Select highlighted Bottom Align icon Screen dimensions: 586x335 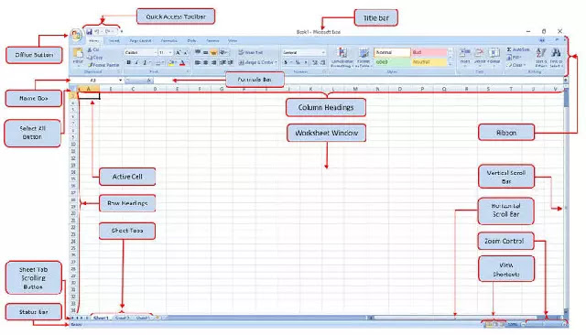(x=213, y=52)
